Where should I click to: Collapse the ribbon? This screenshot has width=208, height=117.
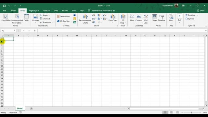(206, 26)
